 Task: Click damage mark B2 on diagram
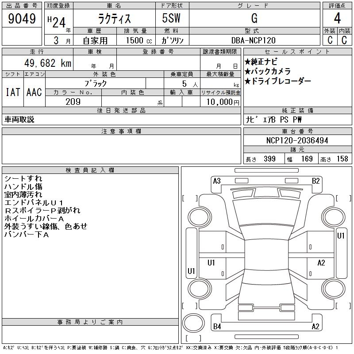pos(316,181)
